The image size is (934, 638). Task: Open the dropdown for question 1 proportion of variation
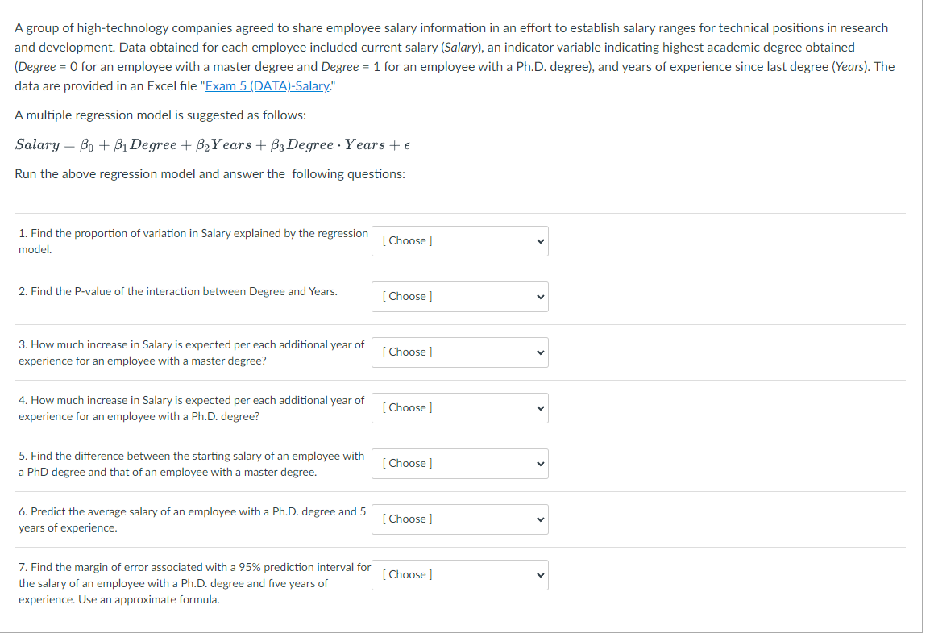pos(460,241)
